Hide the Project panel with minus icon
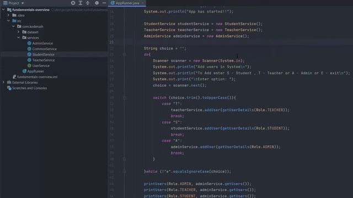 pyautogui.click(x=104, y=3)
